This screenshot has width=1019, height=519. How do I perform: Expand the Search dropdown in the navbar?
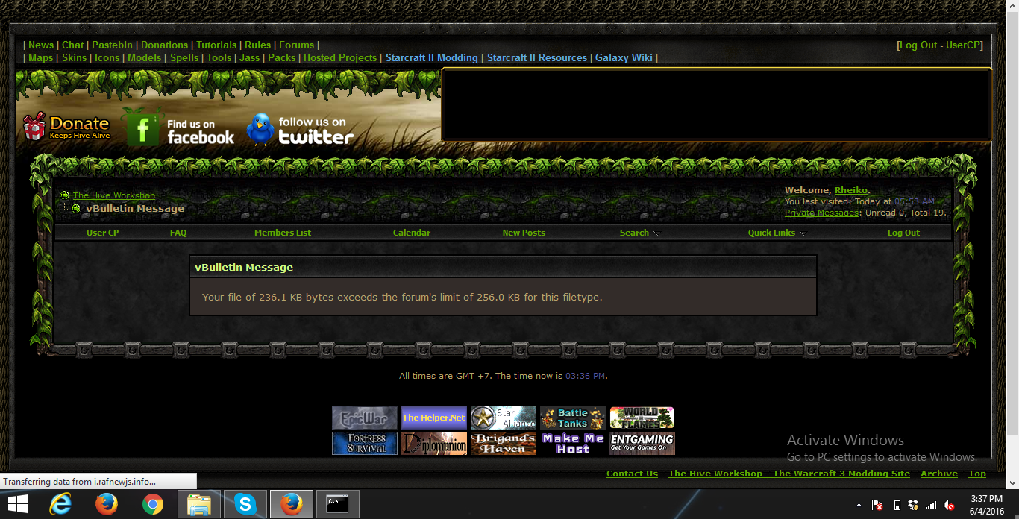640,233
